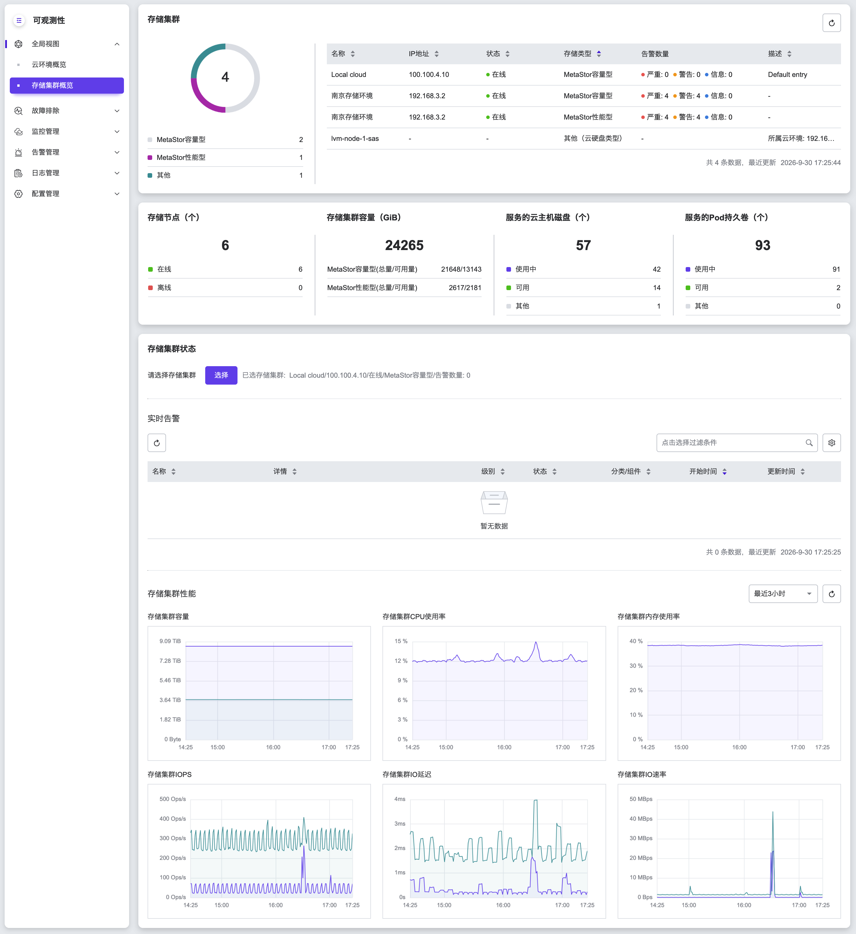Screen dimensions: 856x934
Task: Expand the 故障排除 menu chevron
Action: 117,111
